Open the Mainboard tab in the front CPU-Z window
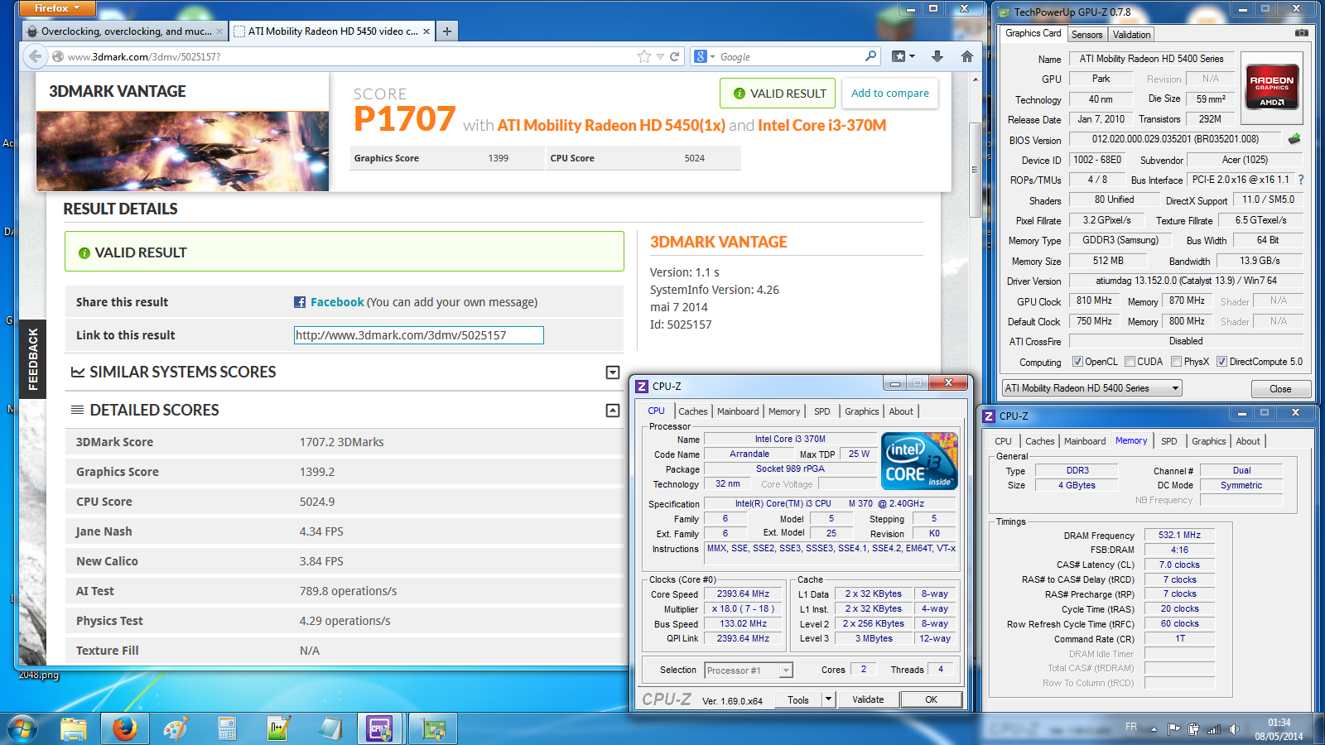The height and width of the screenshot is (745, 1325). coord(738,411)
